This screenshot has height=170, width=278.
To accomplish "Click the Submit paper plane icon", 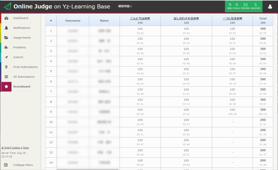I will [6, 57].
